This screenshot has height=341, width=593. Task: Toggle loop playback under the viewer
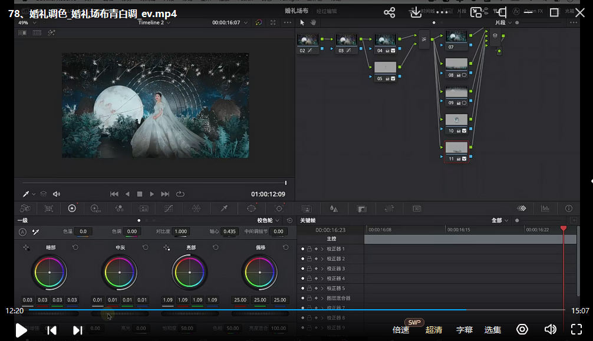[x=180, y=194]
